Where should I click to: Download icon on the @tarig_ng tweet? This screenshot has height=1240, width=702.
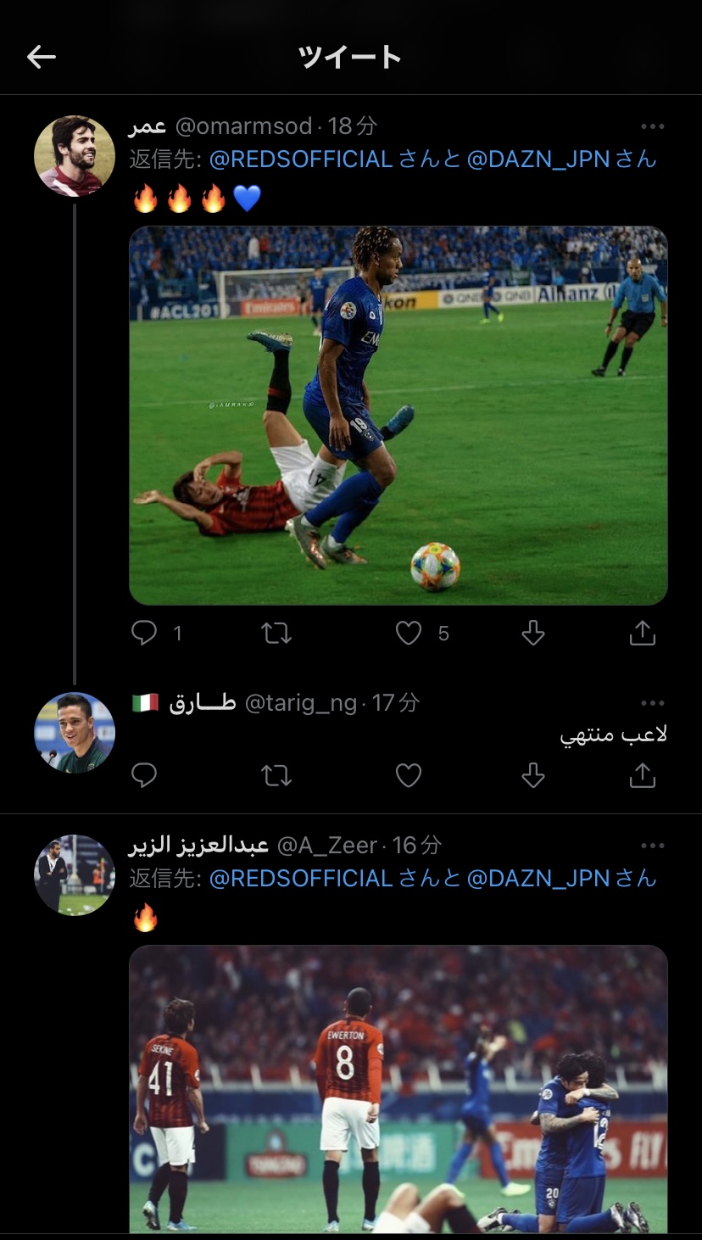(x=532, y=775)
